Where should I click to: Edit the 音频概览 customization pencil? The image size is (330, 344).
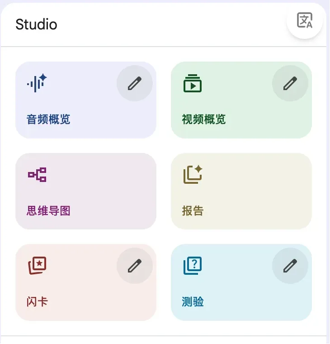134,83
